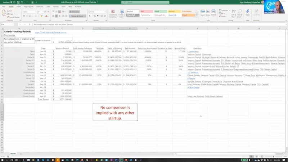Viewport: 288px width, 162px height.
Task: Adjust the zoom slider in status bar
Action: pos(274,157)
